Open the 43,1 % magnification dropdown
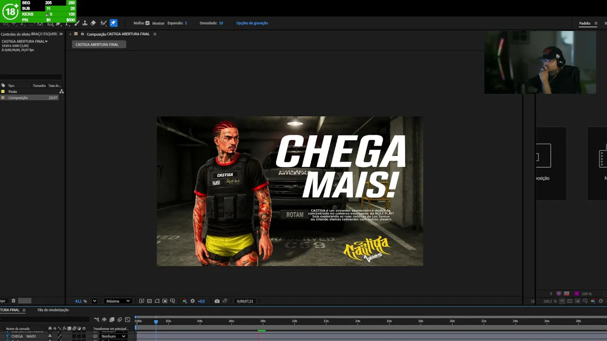Screen dimensions: 607x341 click(x=94, y=301)
